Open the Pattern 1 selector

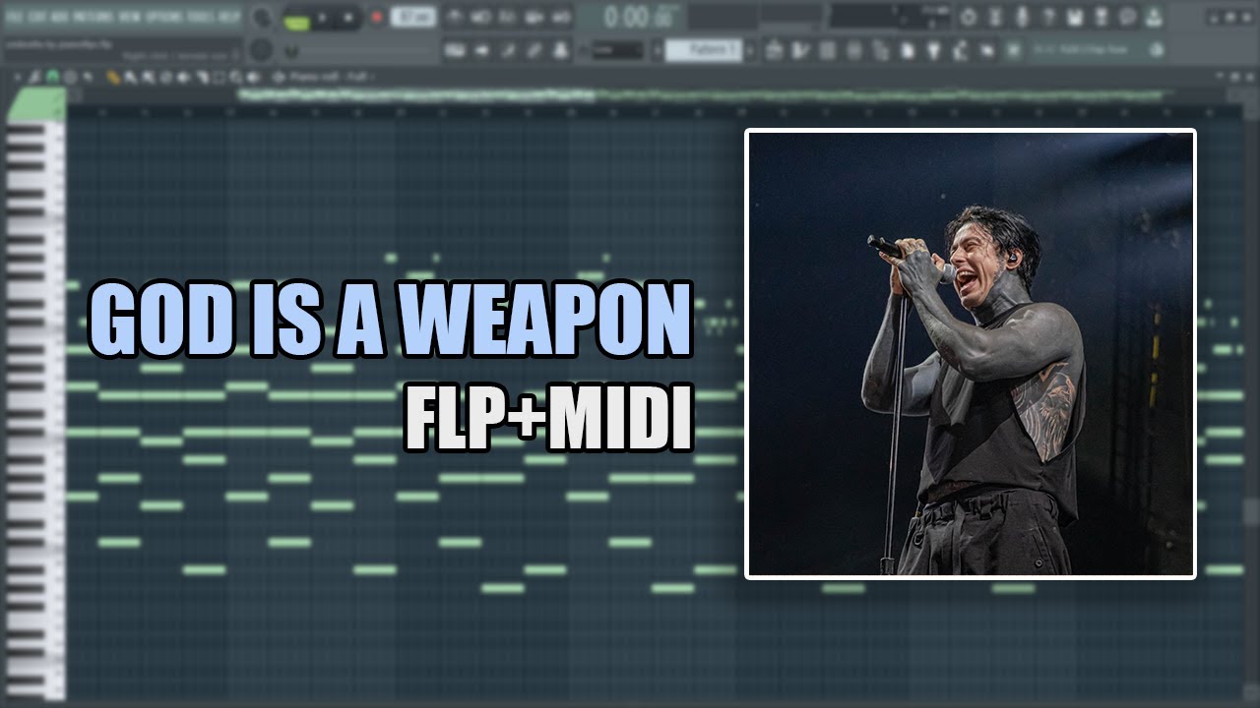tap(704, 49)
